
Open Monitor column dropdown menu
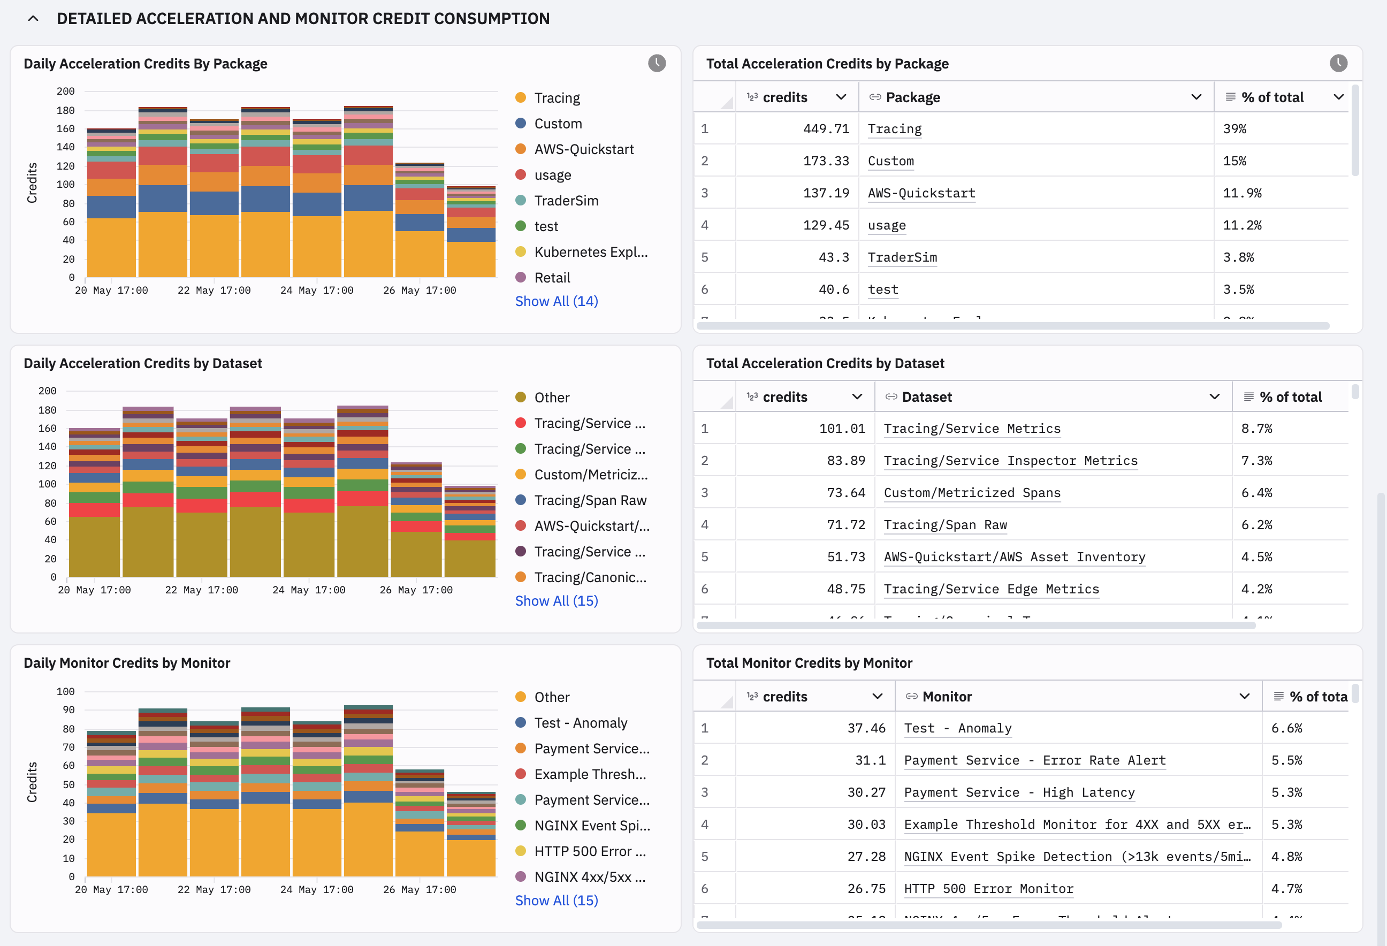click(1244, 697)
